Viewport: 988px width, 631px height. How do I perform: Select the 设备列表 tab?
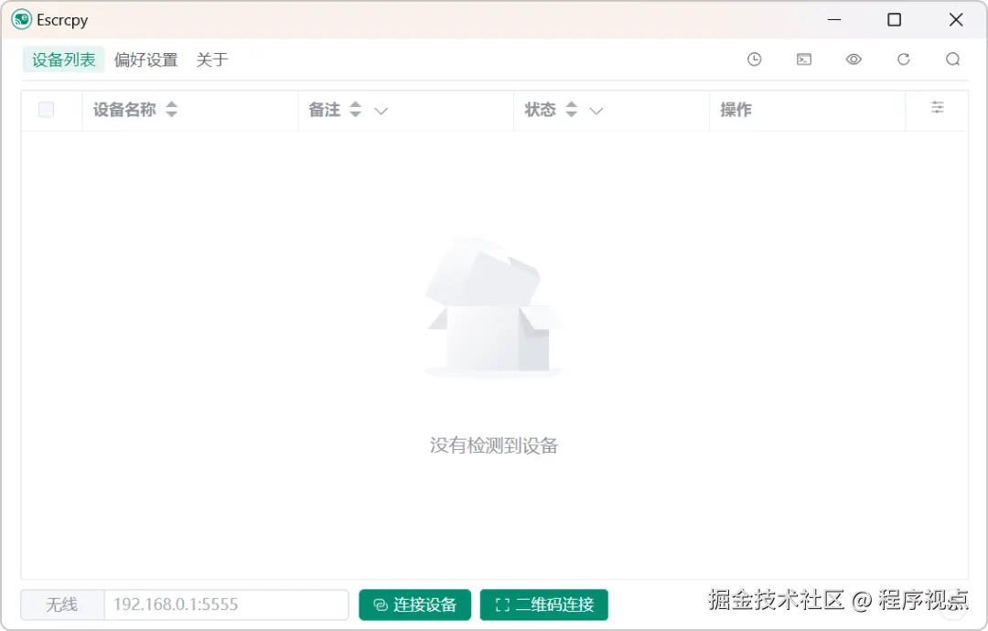[63, 59]
